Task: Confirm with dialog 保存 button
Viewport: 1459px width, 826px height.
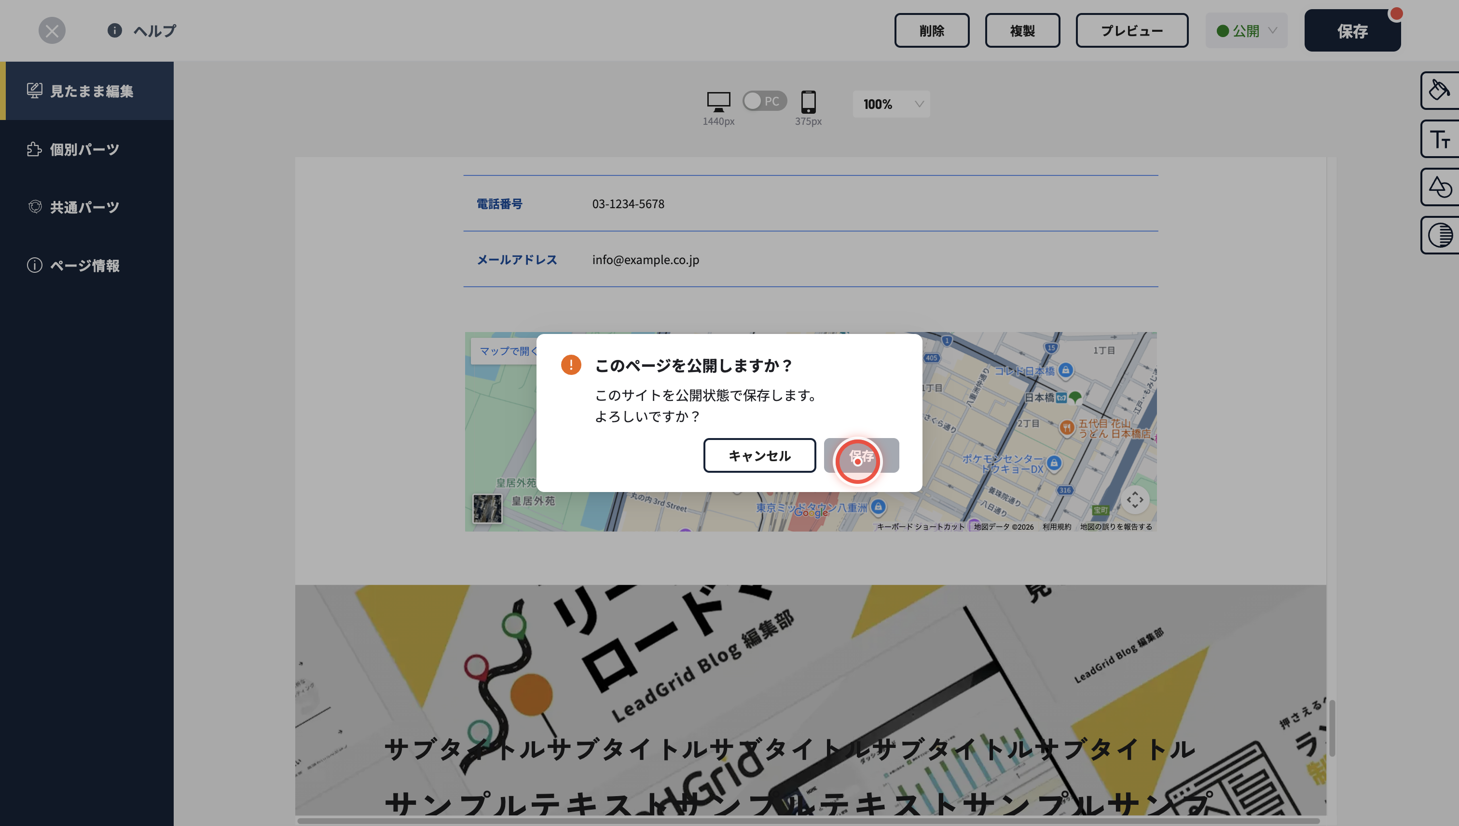Action: point(861,455)
